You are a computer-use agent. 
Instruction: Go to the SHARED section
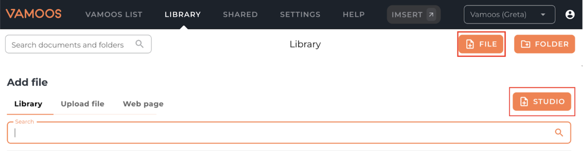(240, 14)
